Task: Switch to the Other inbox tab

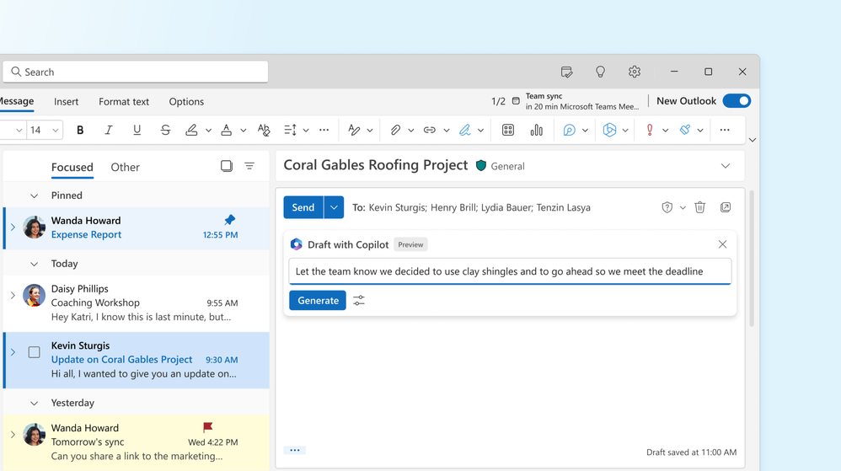Action: tap(125, 167)
